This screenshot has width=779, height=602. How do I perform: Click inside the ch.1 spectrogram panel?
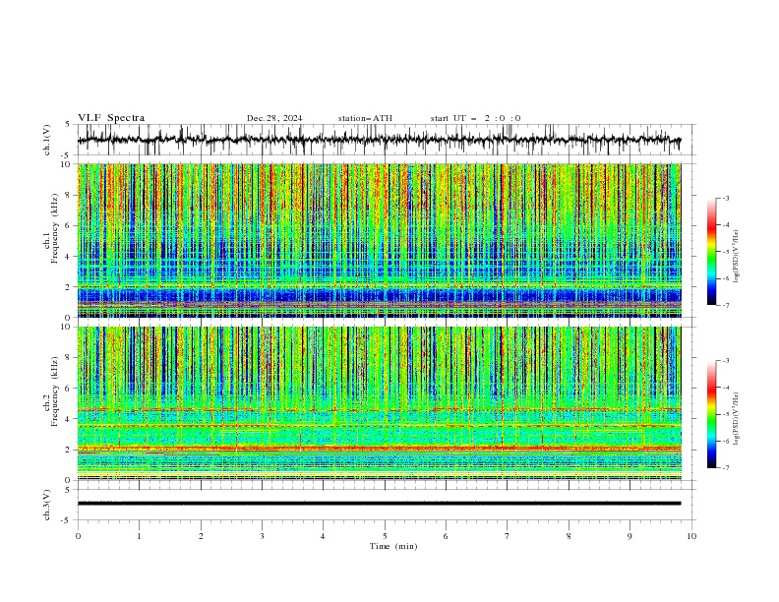379,240
